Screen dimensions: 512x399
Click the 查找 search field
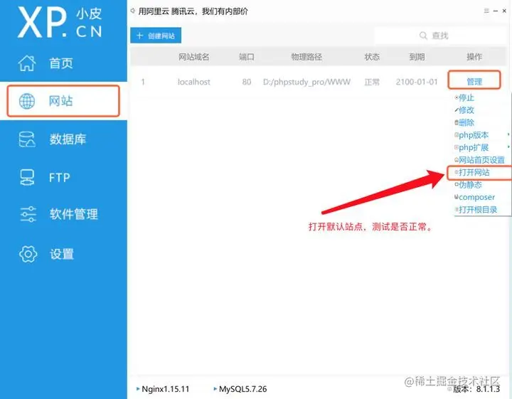[440, 36]
